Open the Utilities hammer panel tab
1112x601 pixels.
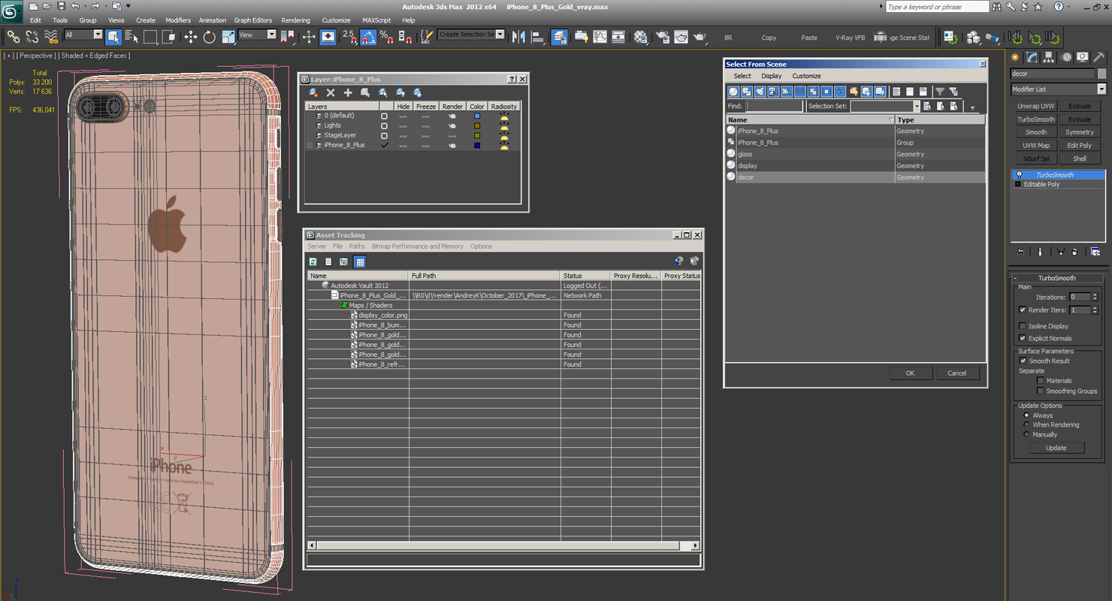pos(1098,57)
